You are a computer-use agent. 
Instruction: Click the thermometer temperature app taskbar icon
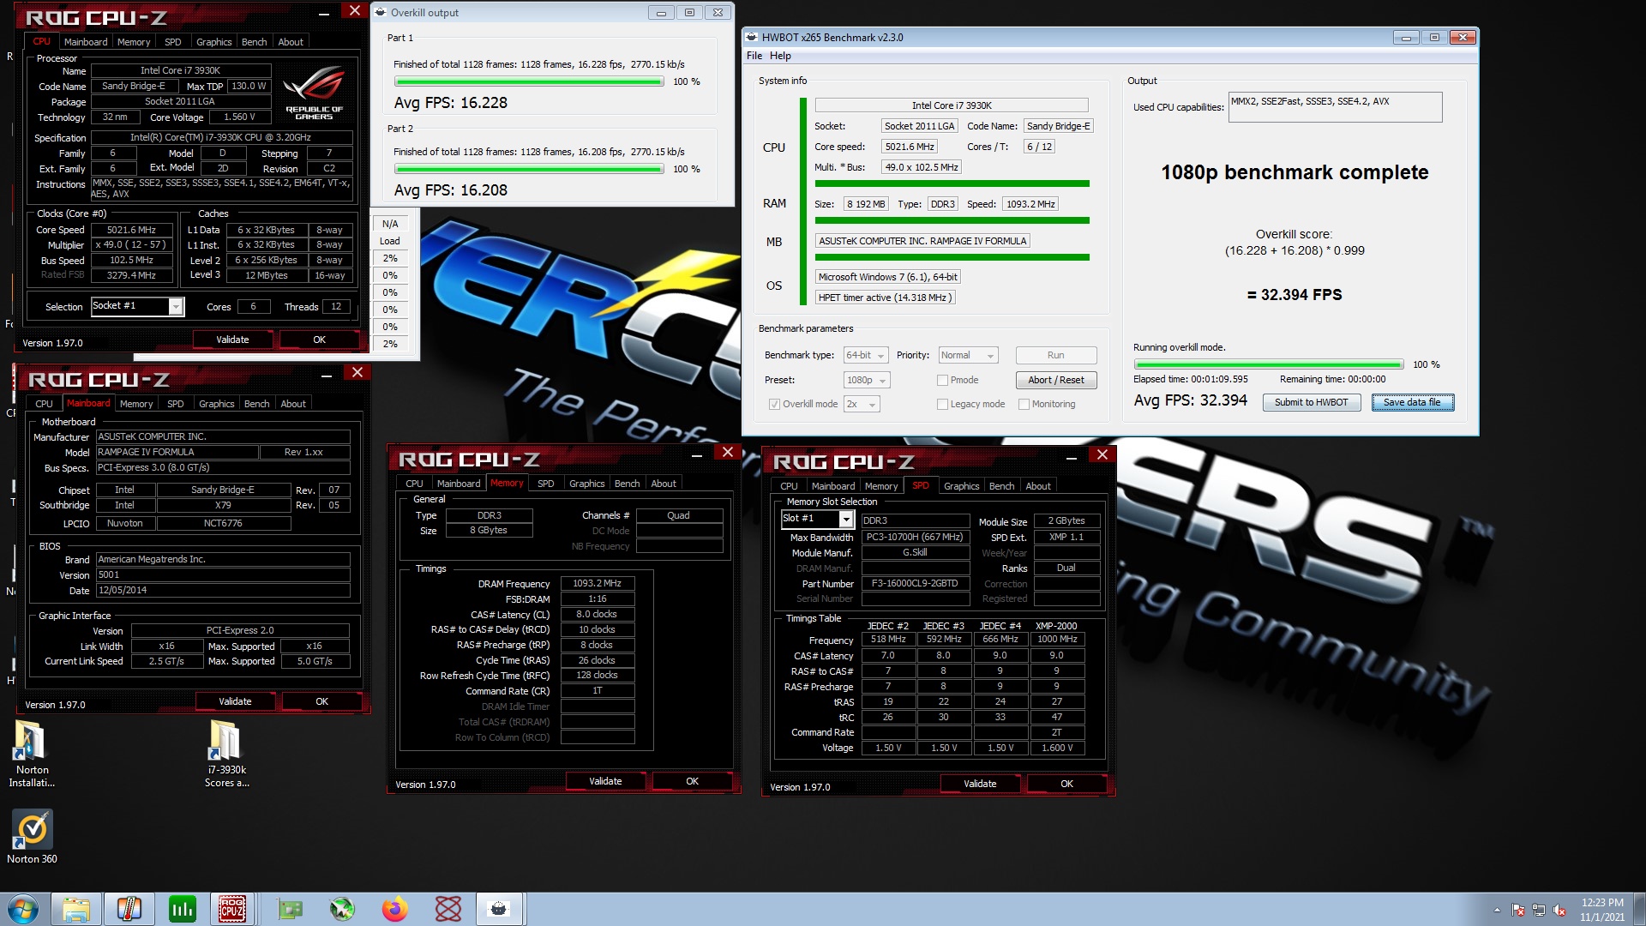[x=129, y=909]
